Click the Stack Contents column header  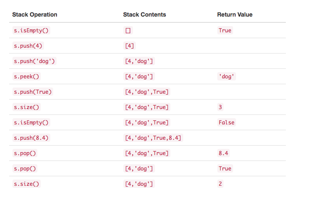144,15
